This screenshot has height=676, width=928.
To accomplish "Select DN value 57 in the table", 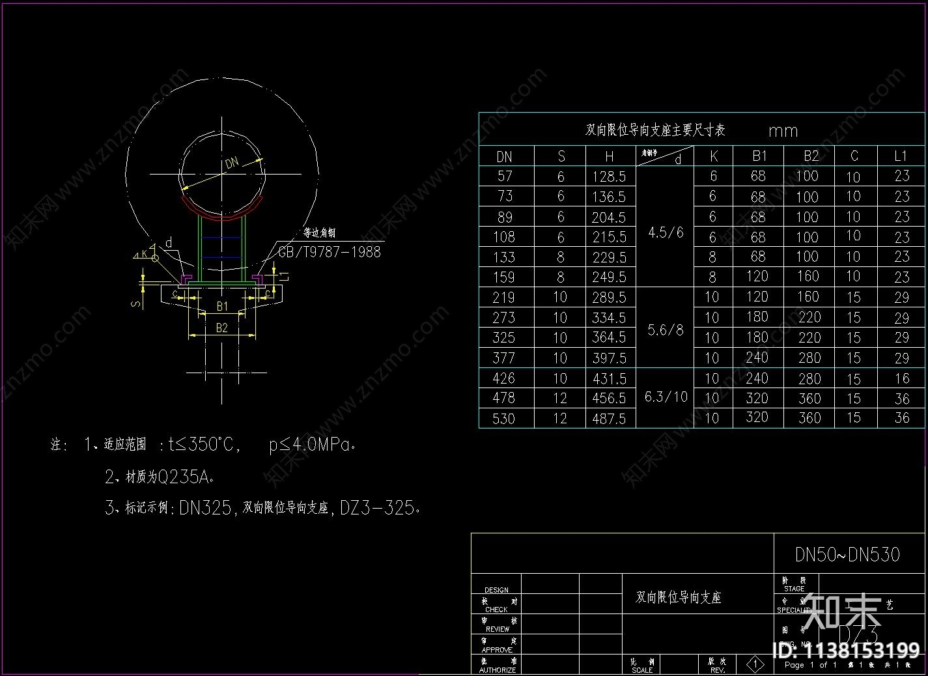I will point(505,176).
